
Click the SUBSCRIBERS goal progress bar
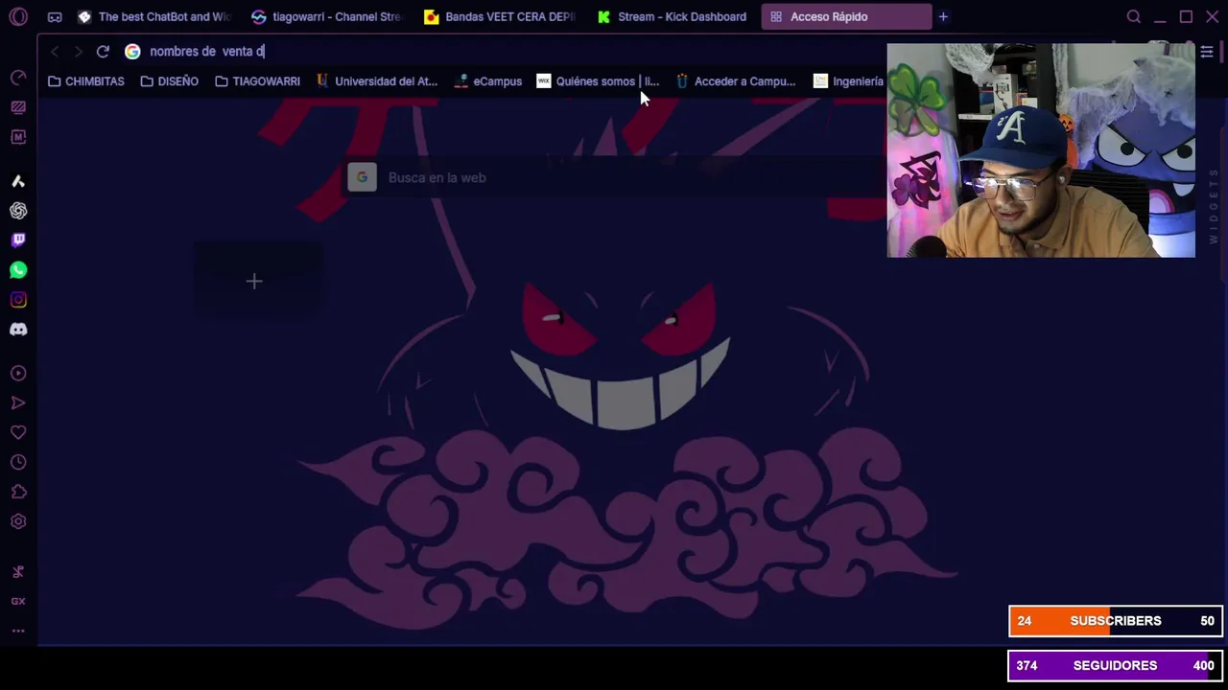coord(1116,621)
